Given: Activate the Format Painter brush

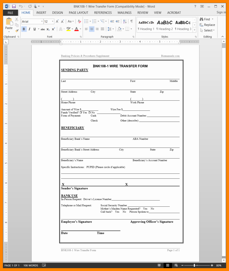Looking at the screenshot, I should (x=16, y=31).
